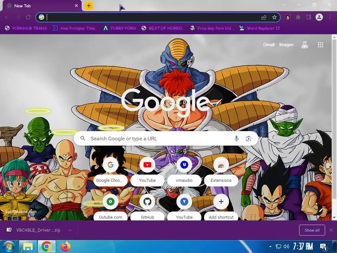
Task: Open the Windows Start menu
Action: (x=9, y=246)
